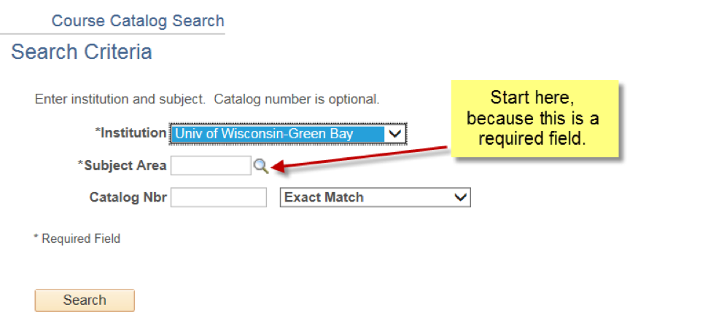The image size is (708, 331).
Task: Focus the Subject Area text field
Action: pos(211,166)
